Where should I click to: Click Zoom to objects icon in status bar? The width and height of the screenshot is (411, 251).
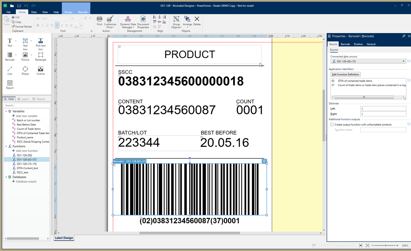point(368,245)
